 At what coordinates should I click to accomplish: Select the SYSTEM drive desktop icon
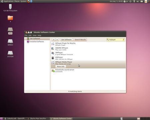click(10, 54)
